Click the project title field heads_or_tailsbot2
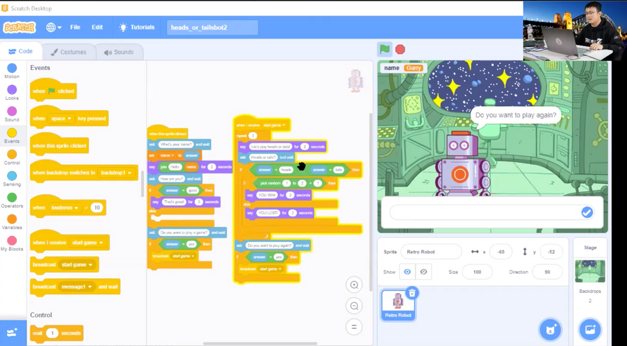 pyautogui.click(x=212, y=28)
